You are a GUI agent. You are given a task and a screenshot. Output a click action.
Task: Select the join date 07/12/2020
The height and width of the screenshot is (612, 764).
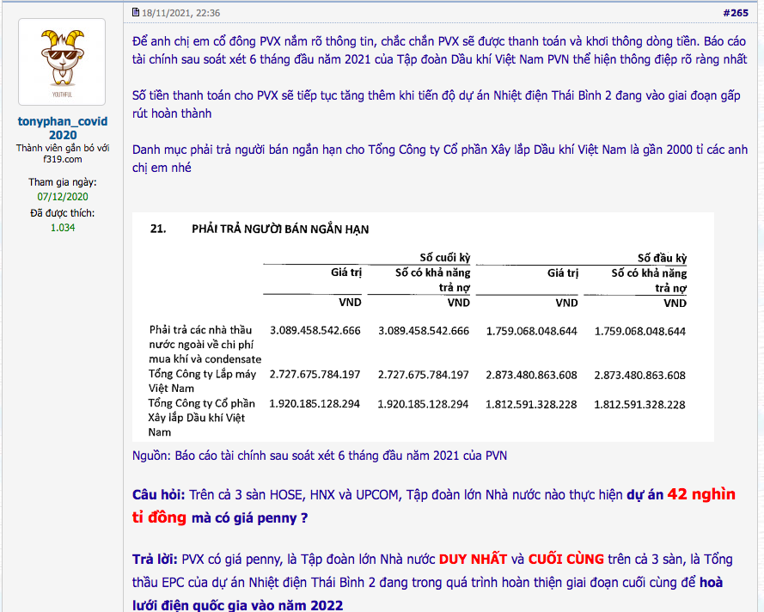tap(63, 197)
